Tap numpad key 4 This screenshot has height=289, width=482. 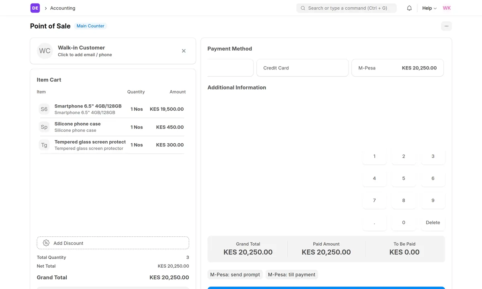click(x=374, y=178)
